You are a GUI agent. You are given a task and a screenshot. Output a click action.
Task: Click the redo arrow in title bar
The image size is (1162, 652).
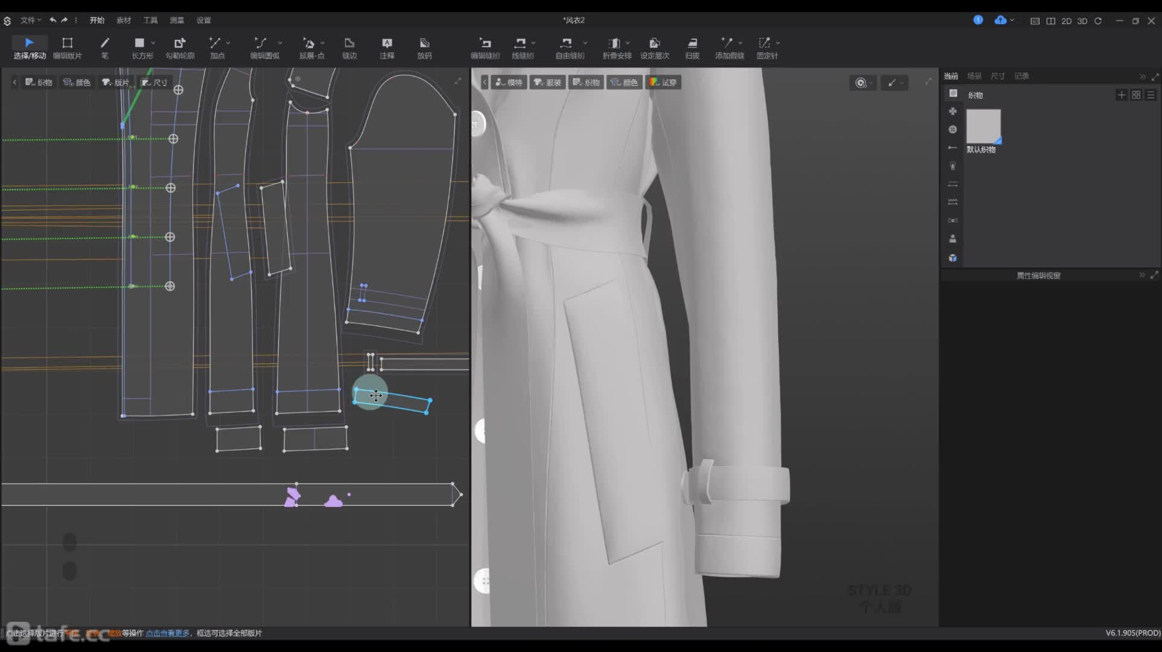click(x=64, y=20)
